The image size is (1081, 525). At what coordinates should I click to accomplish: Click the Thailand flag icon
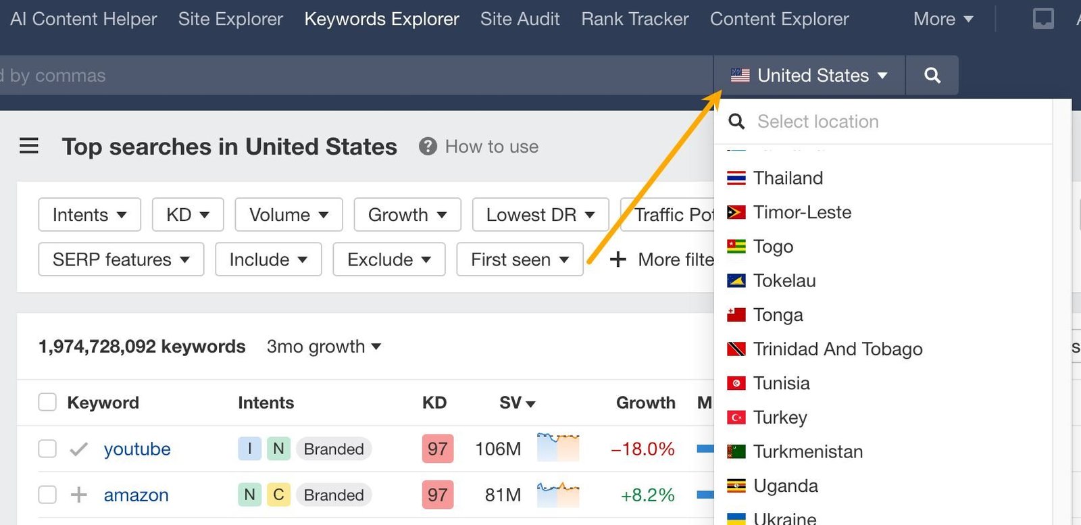(x=736, y=178)
